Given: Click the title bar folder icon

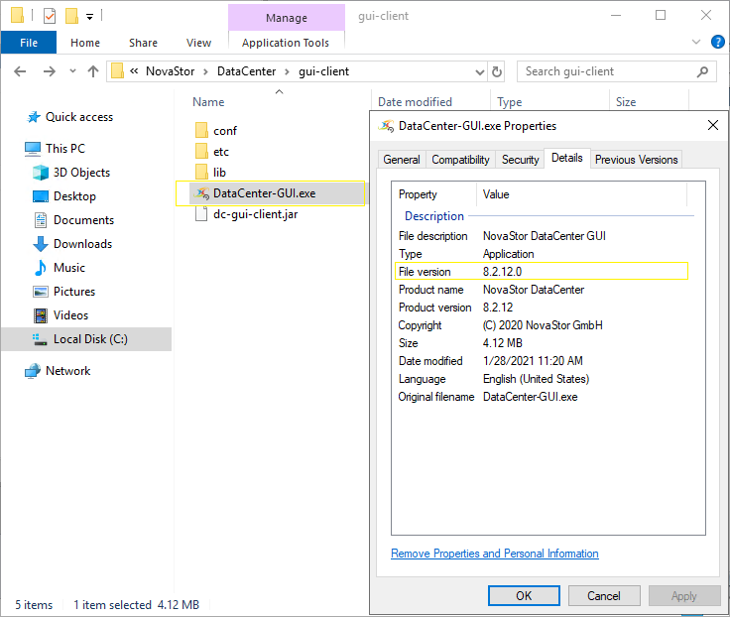Looking at the screenshot, I should click(17, 15).
